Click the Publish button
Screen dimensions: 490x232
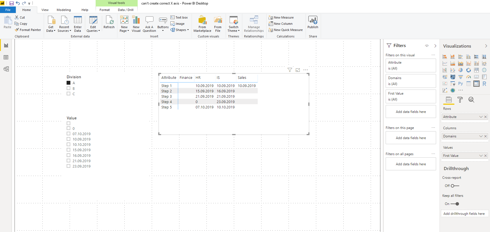point(313,22)
